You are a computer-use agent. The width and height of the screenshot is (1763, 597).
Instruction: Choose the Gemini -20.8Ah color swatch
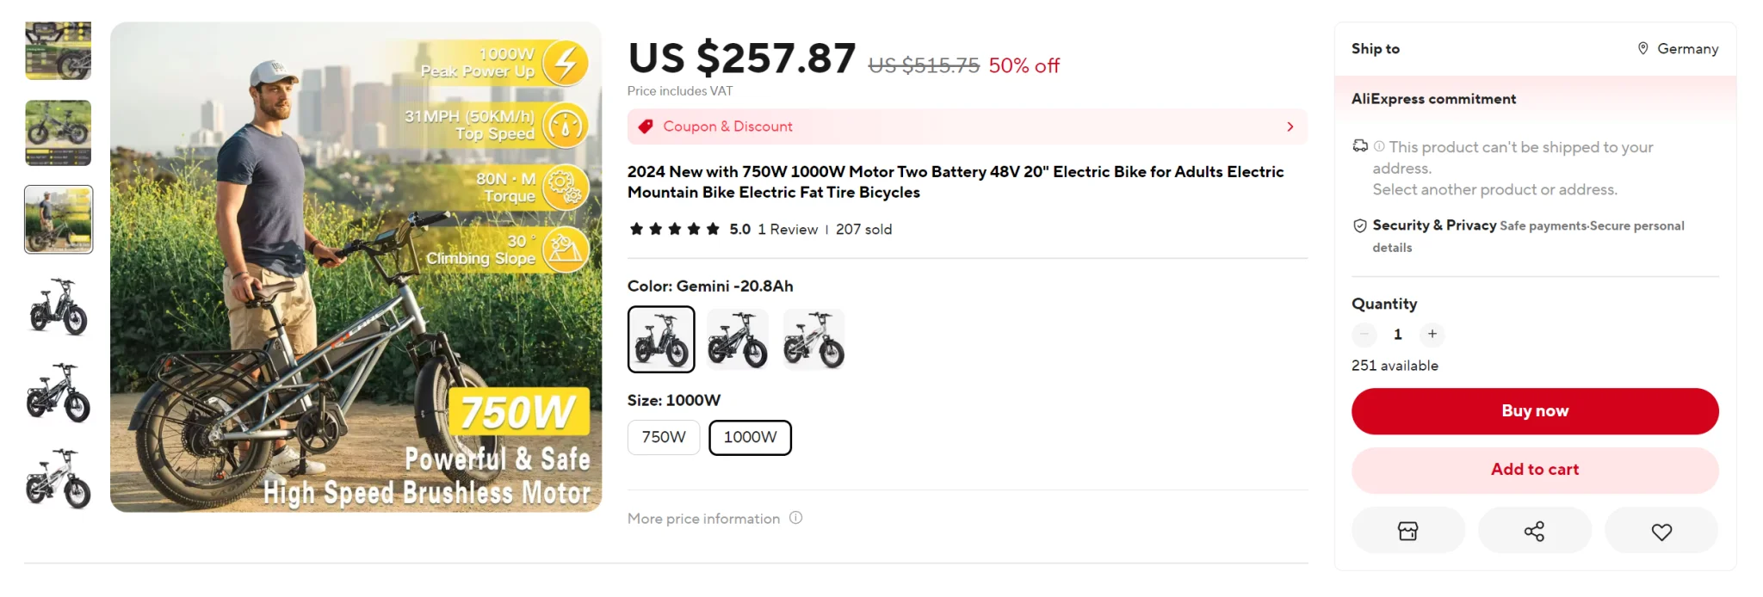[661, 339]
